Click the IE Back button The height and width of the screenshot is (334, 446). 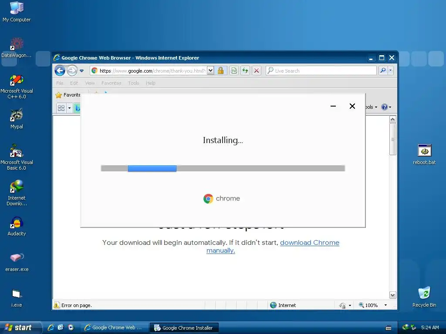[60, 70]
